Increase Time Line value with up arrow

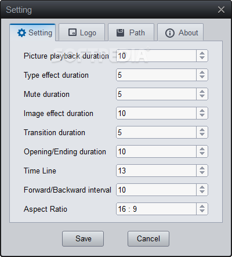point(202,168)
